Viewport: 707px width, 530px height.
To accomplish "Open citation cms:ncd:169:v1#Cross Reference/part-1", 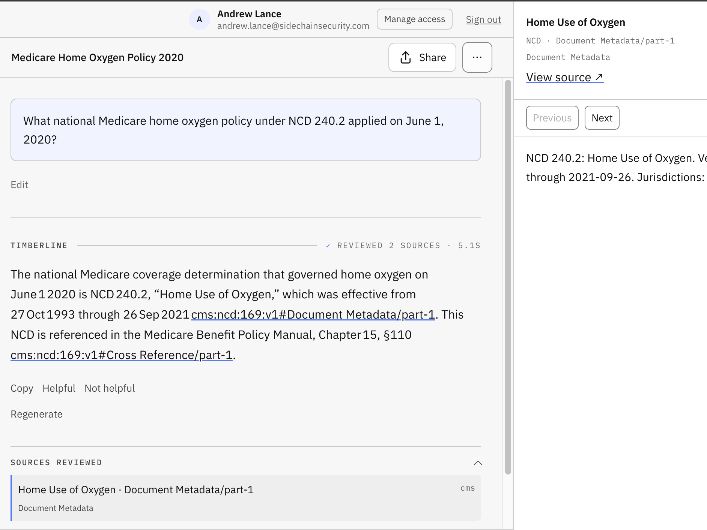I will point(122,355).
